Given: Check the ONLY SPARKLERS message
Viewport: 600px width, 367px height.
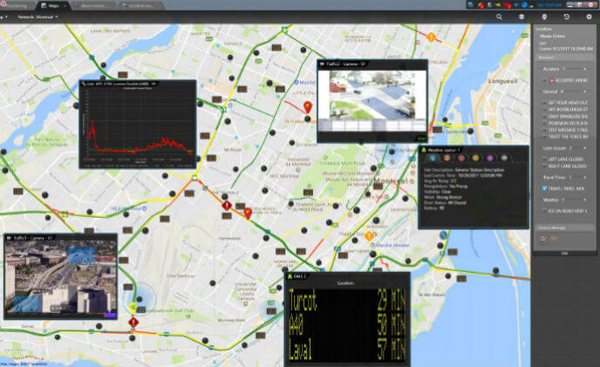Looking at the screenshot, I should click(x=544, y=116).
